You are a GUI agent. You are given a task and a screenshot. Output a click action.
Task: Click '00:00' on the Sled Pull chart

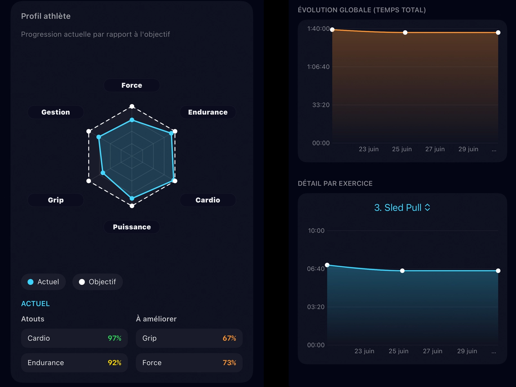(316, 345)
